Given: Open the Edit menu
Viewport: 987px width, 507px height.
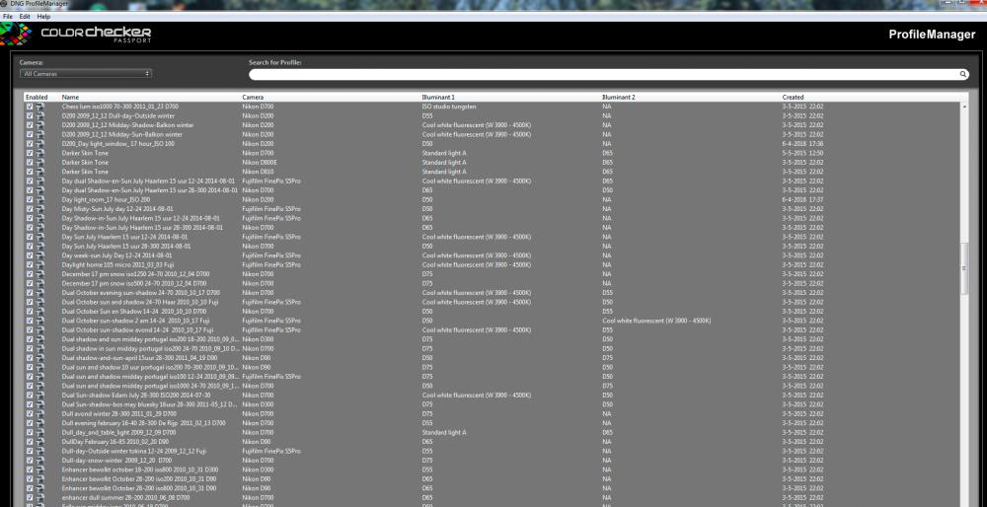Looking at the screenshot, I should (x=25, y=17).
